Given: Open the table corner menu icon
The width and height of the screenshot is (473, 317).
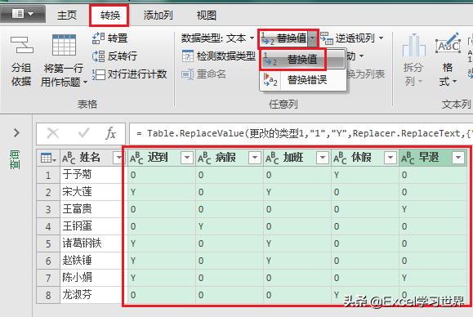Looking at the screenshot, I should (x=48, y=158).
